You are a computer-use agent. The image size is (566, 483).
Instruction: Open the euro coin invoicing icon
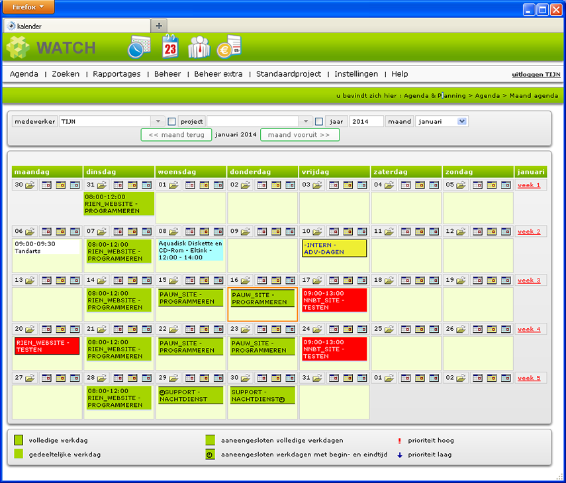pos(229,46)
